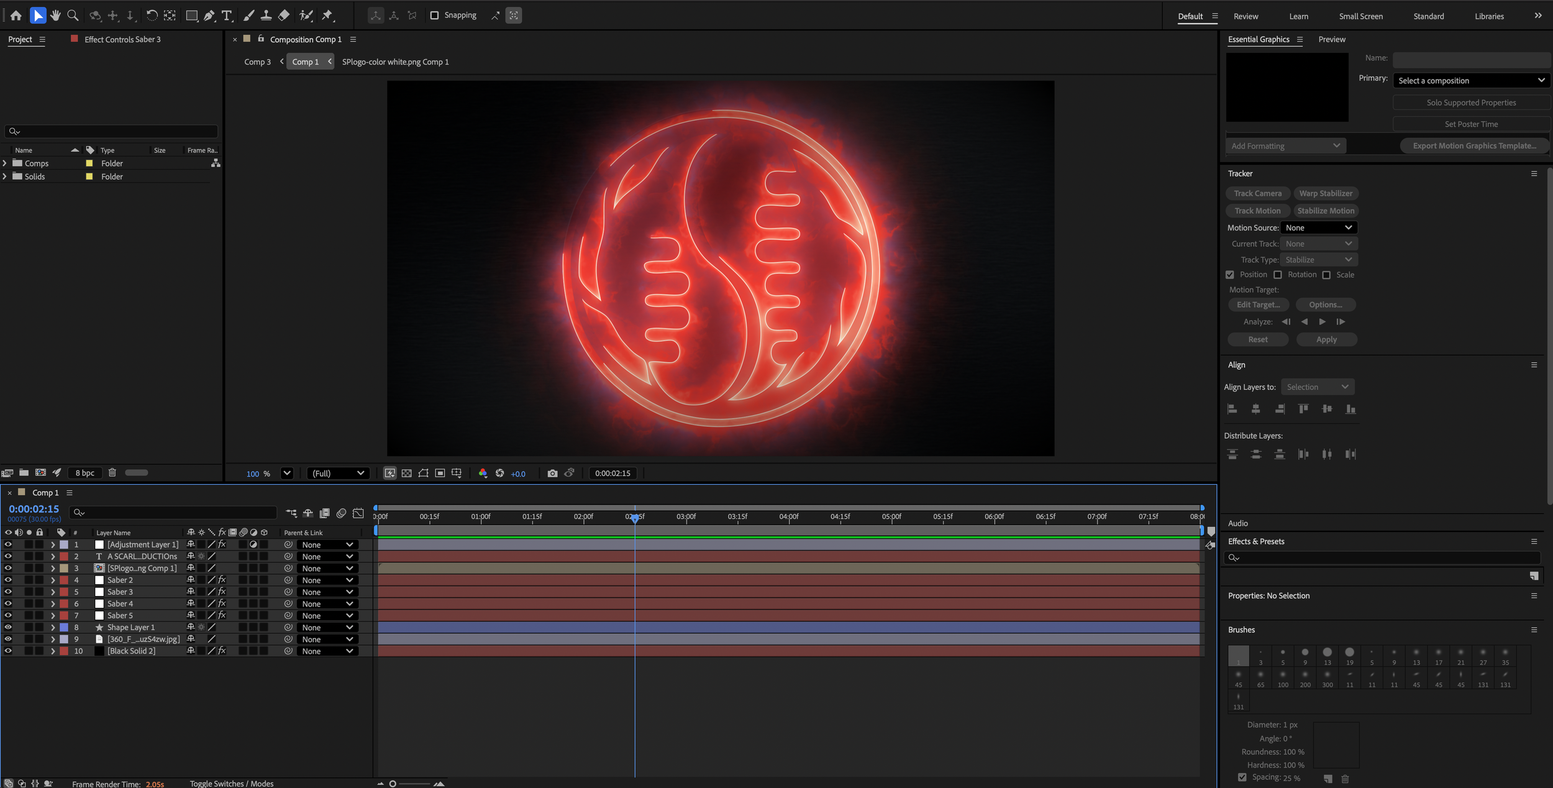The height and width of the screenshot is (788, 1553).
Task: Click the Set Poster Time button
Action: 1471,124
